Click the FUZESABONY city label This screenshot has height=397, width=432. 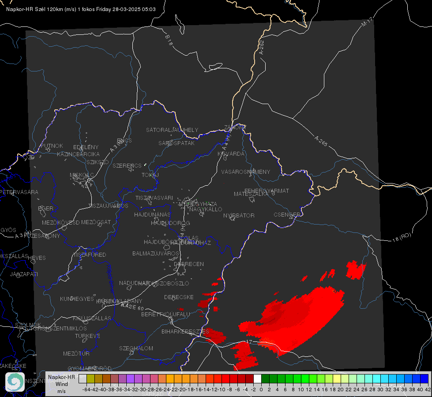(x=42, y=236)
